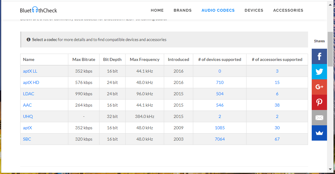The width and height of the screenshot is (335, 174).
Task: Share page via email envelope icon
Action: point(319,118)
